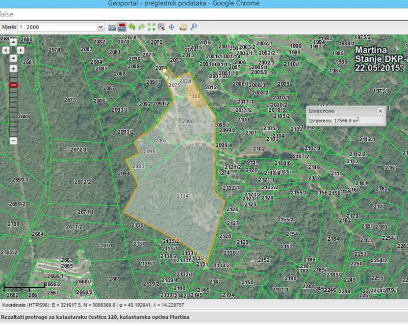Open the Mjerilo scale dropdown arrow
The width and height of the screenshot is (408, 326).
[x=100, y=27]
